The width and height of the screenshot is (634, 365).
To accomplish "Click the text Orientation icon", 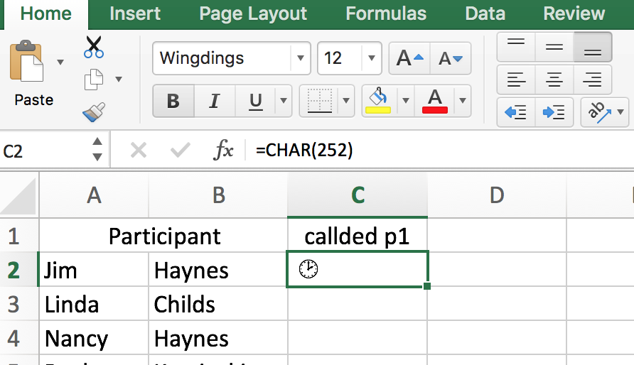I will (598, 112).
